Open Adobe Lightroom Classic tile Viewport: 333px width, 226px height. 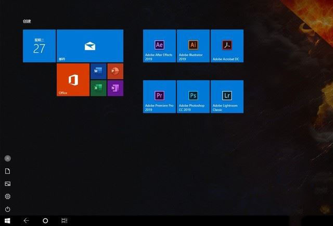tap(227, 97)
